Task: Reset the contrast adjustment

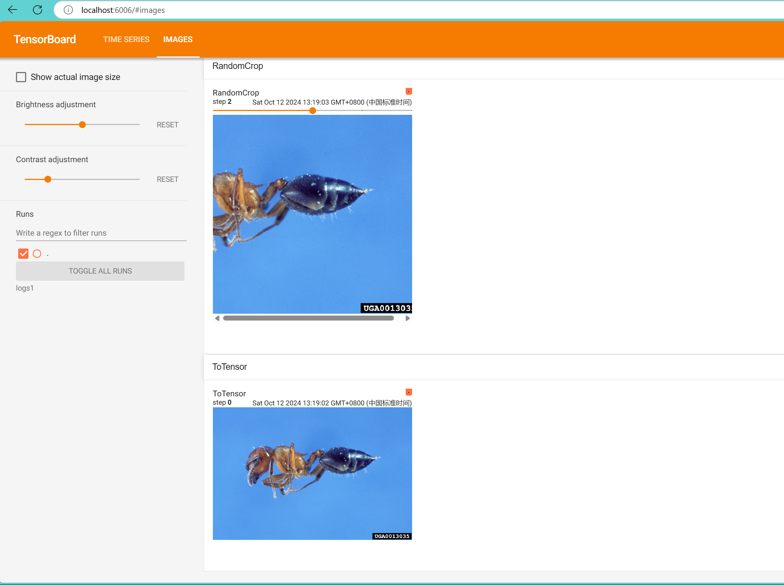Action: pos(167,179)
